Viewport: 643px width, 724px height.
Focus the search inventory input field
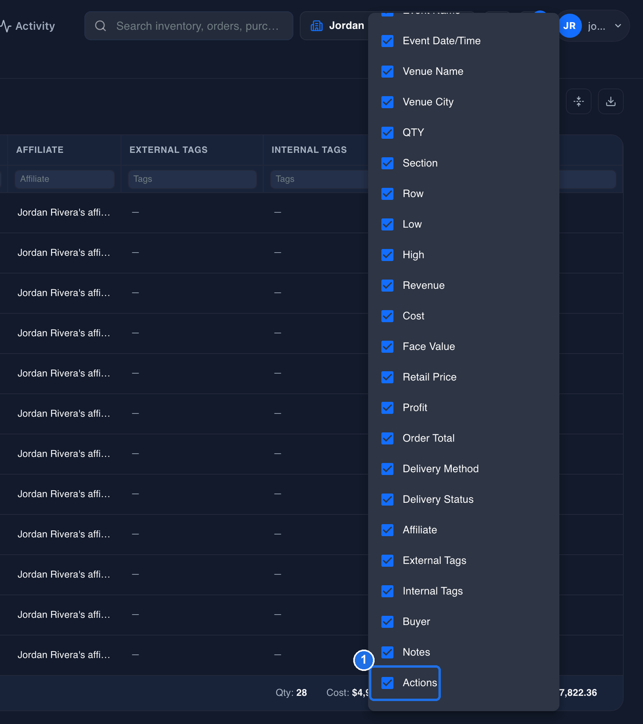tap(189, 26)
